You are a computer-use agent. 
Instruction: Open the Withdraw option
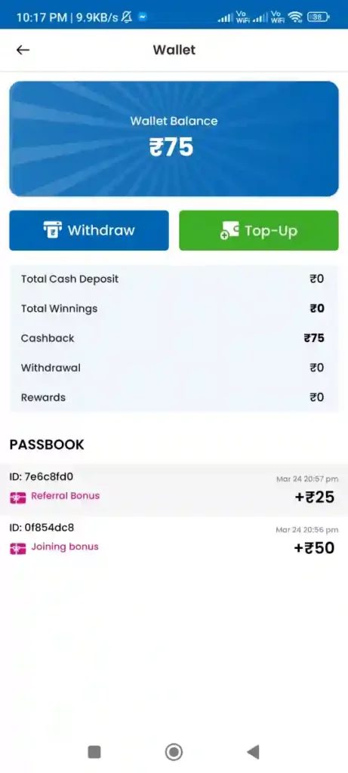[x=89, y=230]
